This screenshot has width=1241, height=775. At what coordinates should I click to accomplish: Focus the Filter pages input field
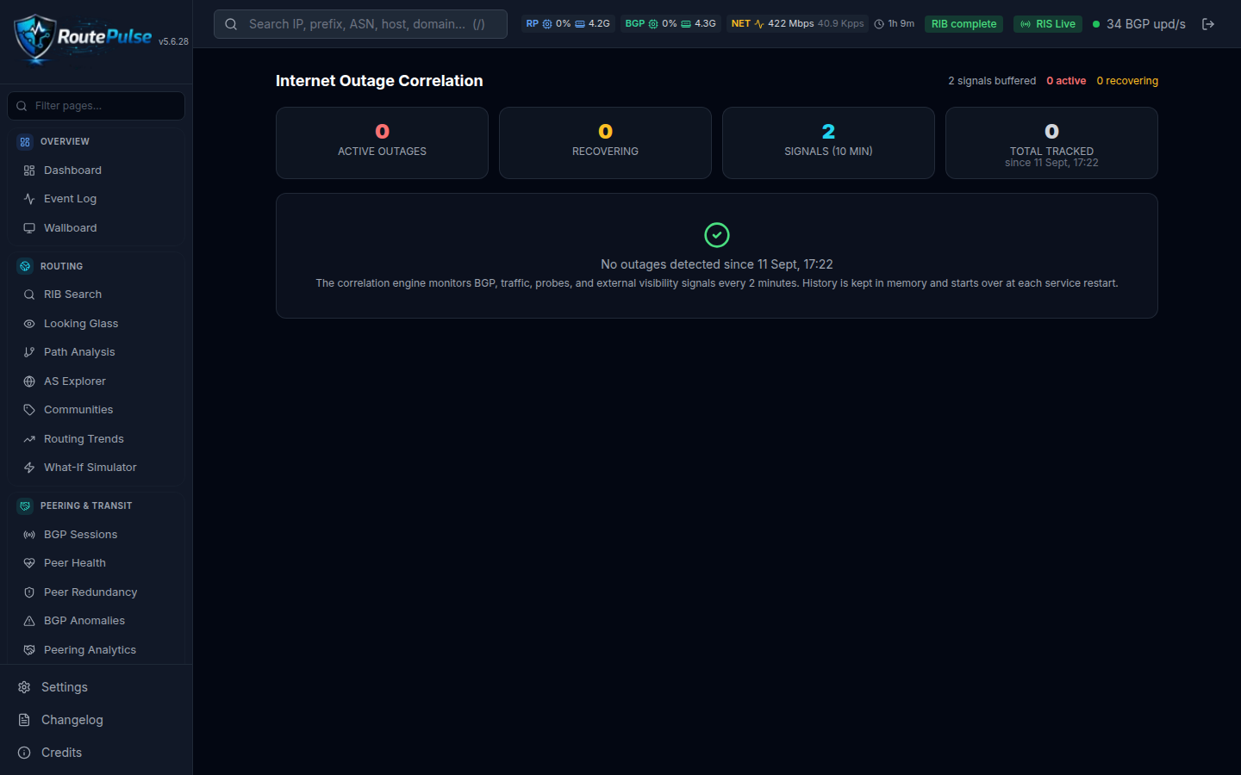point(96,106)
